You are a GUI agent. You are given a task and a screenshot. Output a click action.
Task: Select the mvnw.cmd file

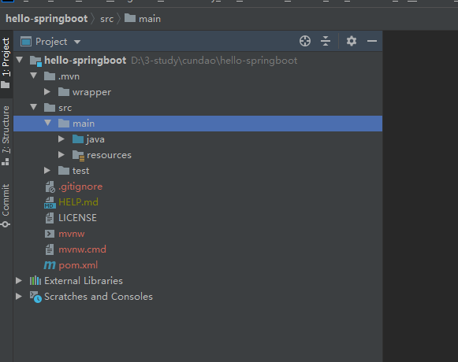82,249
